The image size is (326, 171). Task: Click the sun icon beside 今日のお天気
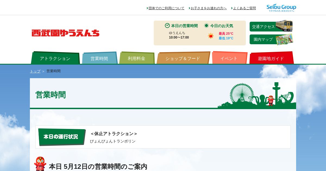tap(206, 26)
